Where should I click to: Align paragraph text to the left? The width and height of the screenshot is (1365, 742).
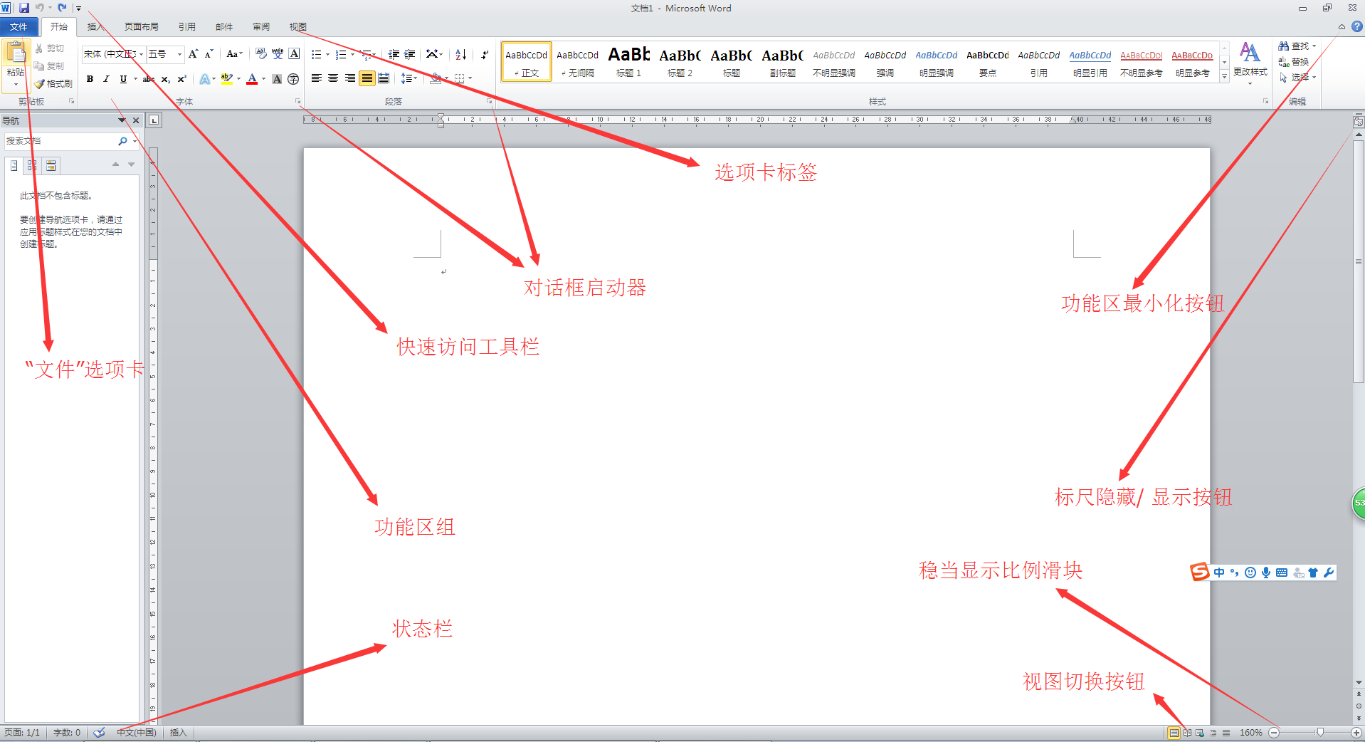point(317,78)
